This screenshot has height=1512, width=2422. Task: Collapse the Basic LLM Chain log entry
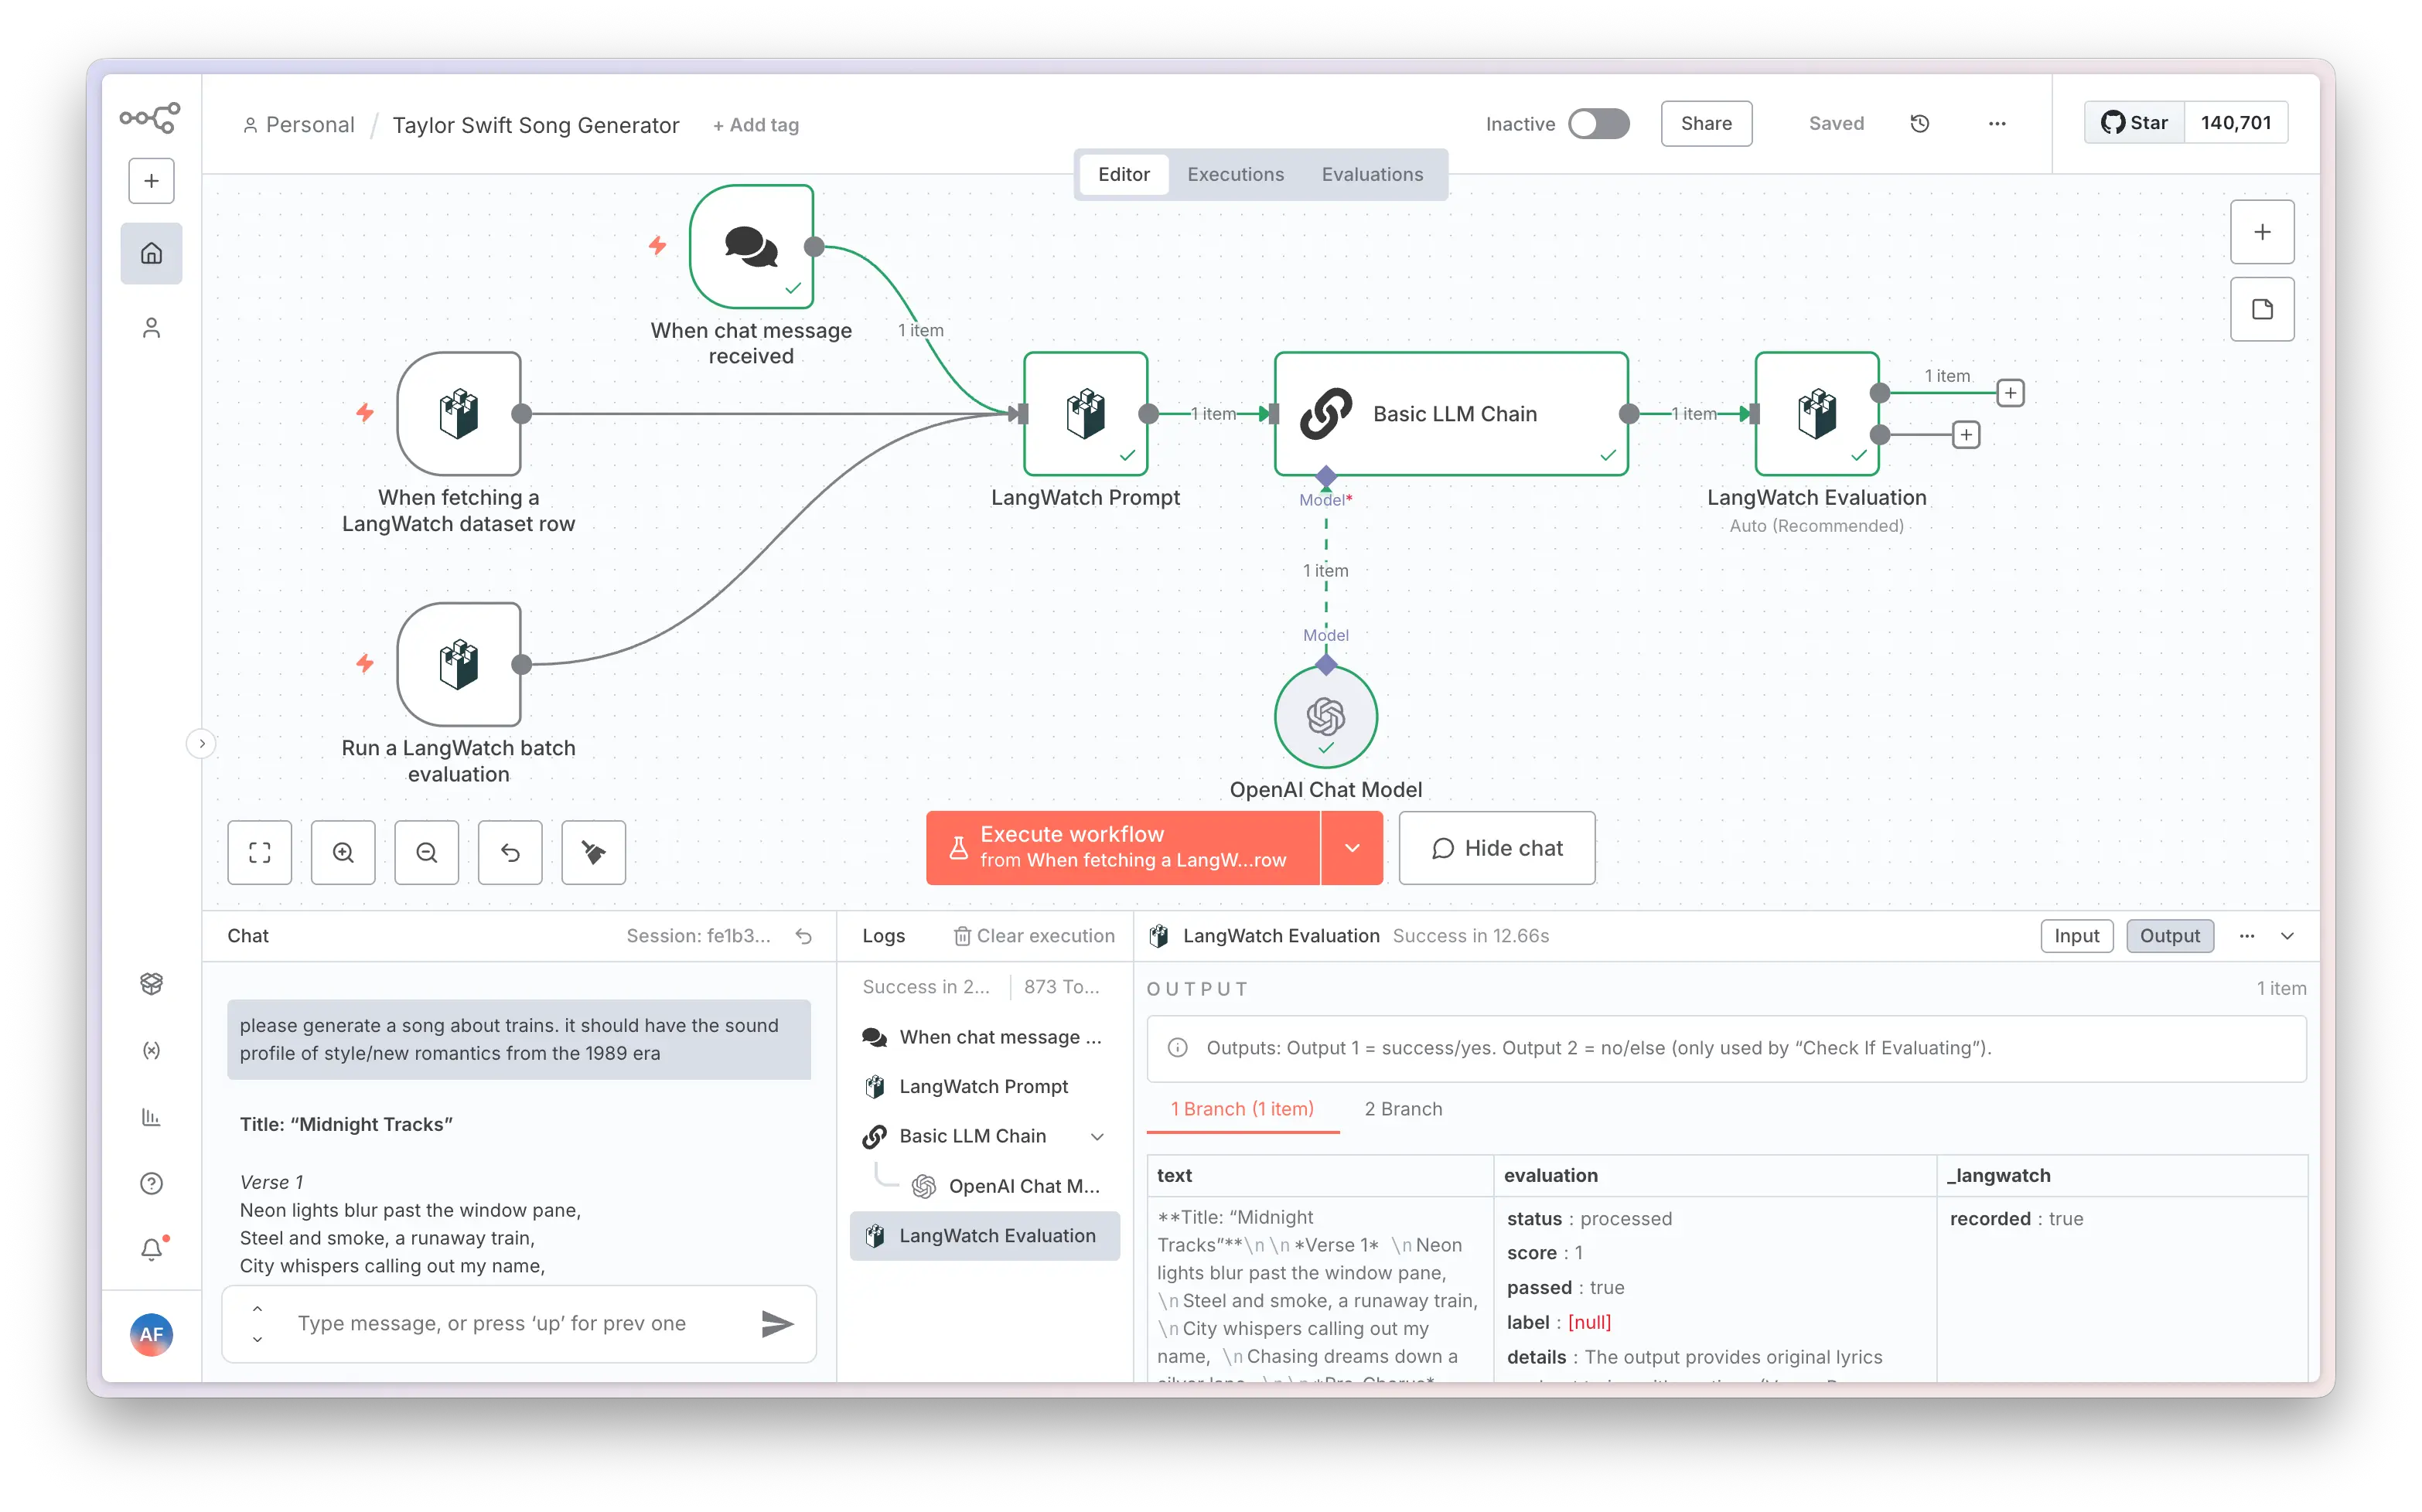[x=1097, y=1136]
